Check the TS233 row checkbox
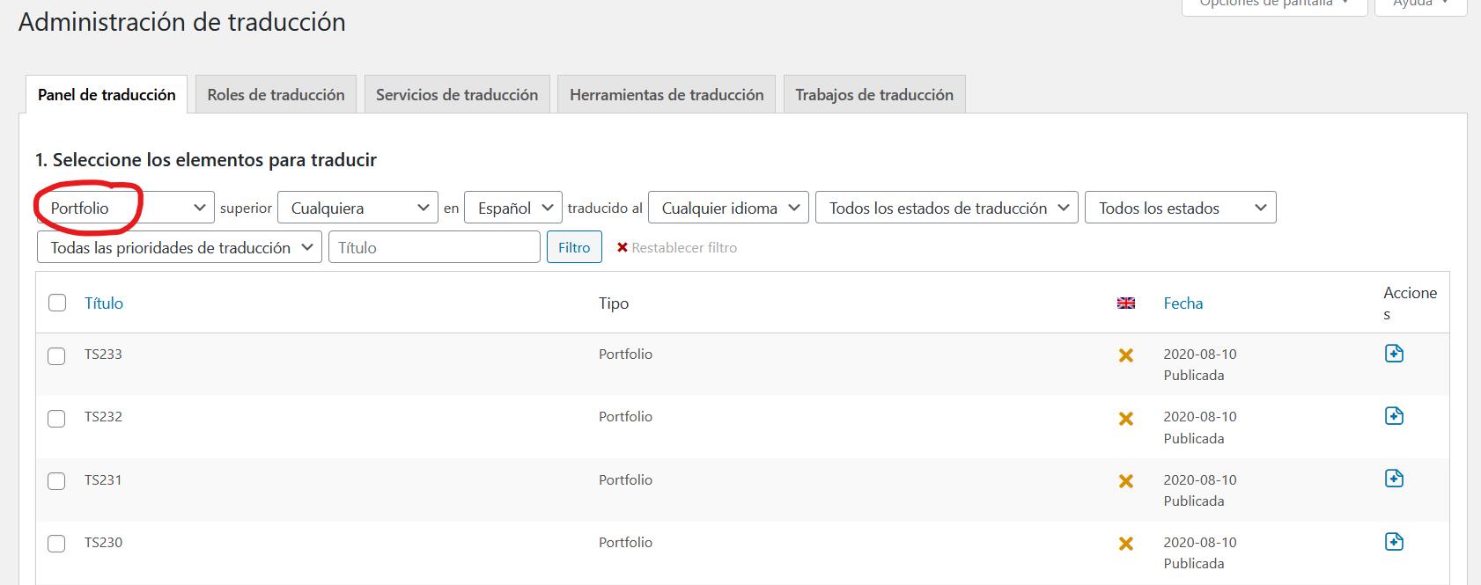Image resolution: width=1481 pixels, height=585 pixels. pos(56,356)
